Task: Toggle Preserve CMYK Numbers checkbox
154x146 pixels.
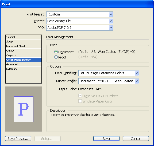Action: tap(80, 96)
